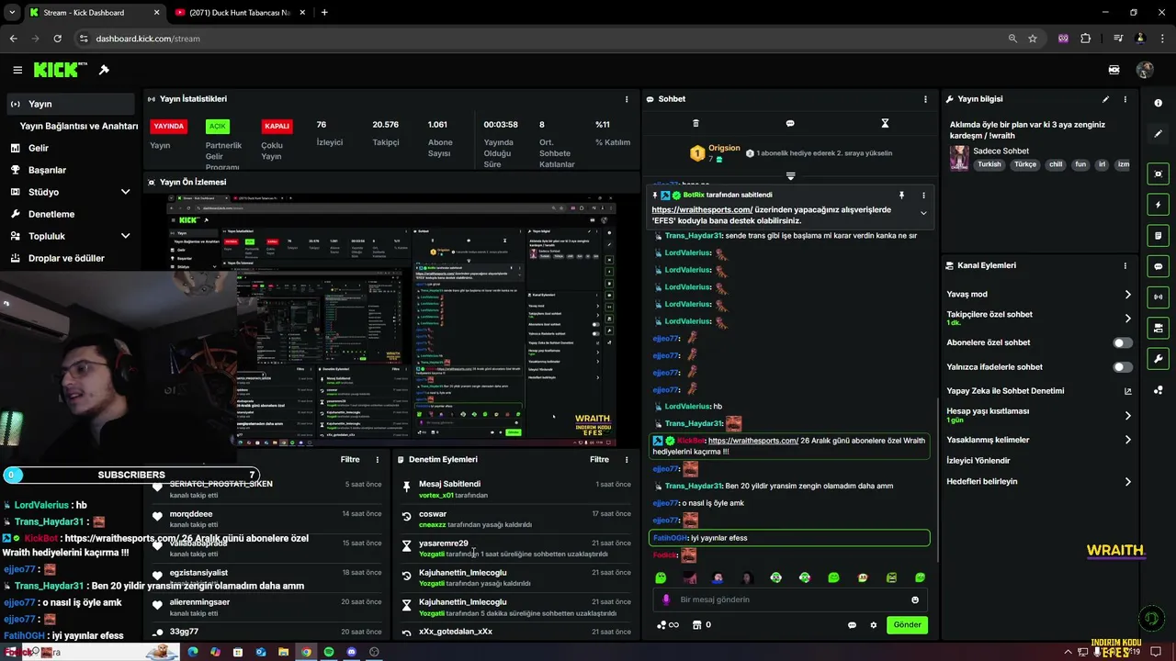Click the purple microphone icon in message box

[666, 599]
